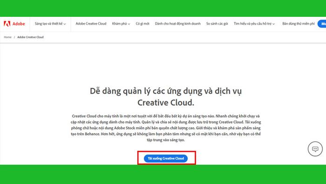The width and height of the screenshot is (326, 184).
Task: Click heading Dễ dàng quản lý các ứng dụng
Action: (166, 97)
